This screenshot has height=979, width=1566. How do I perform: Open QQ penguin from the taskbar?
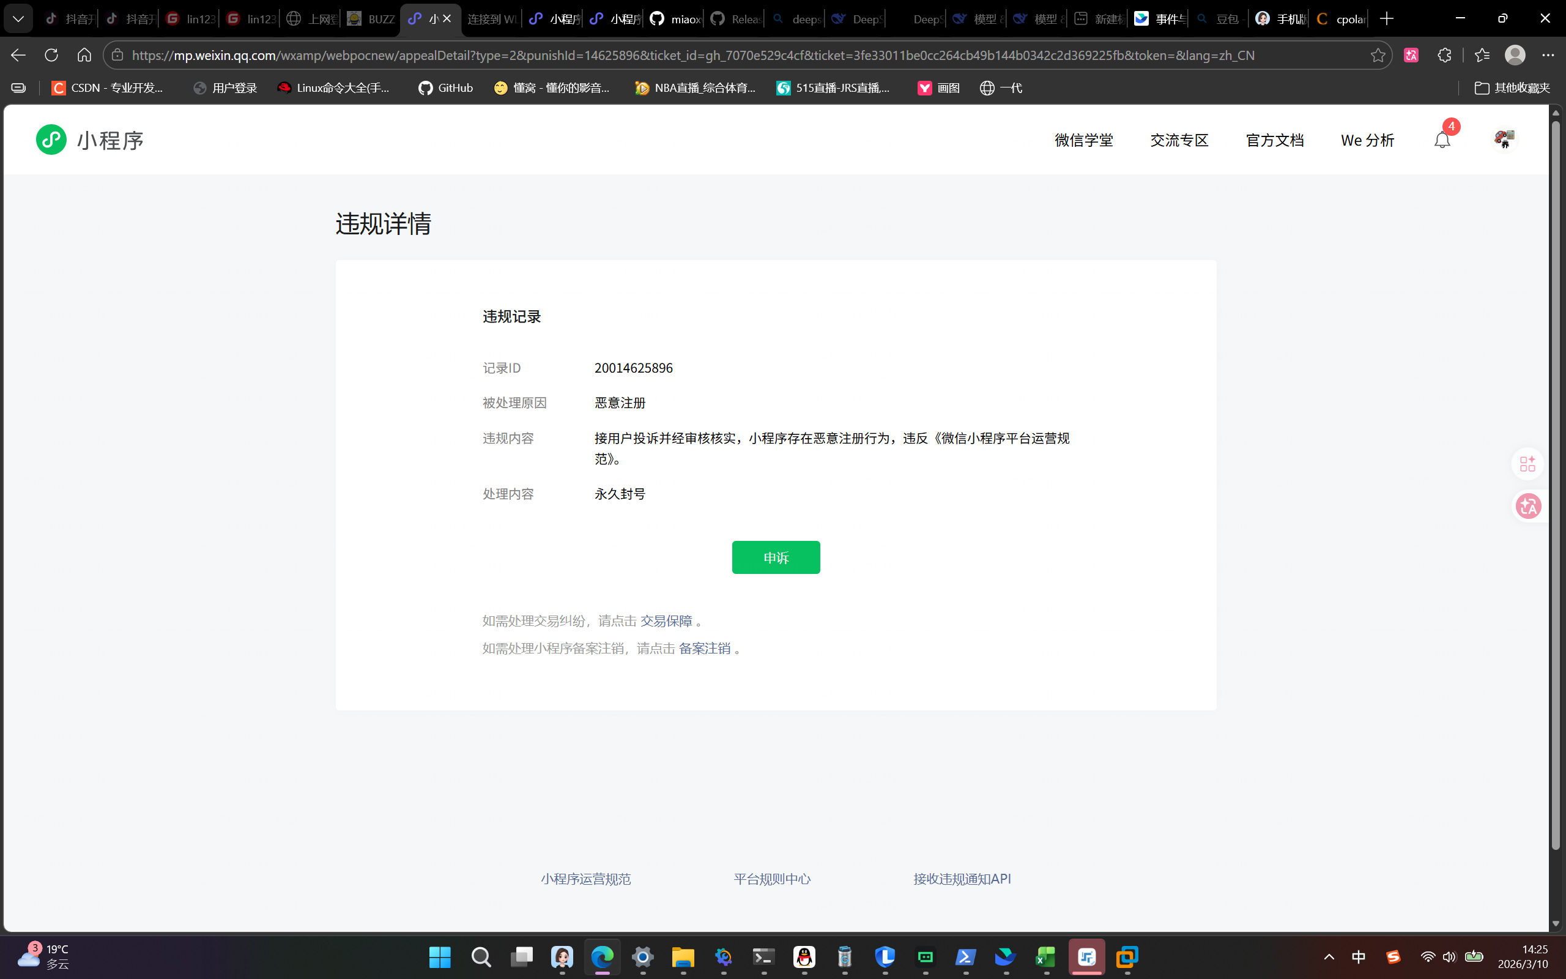[x=804, y=957]
